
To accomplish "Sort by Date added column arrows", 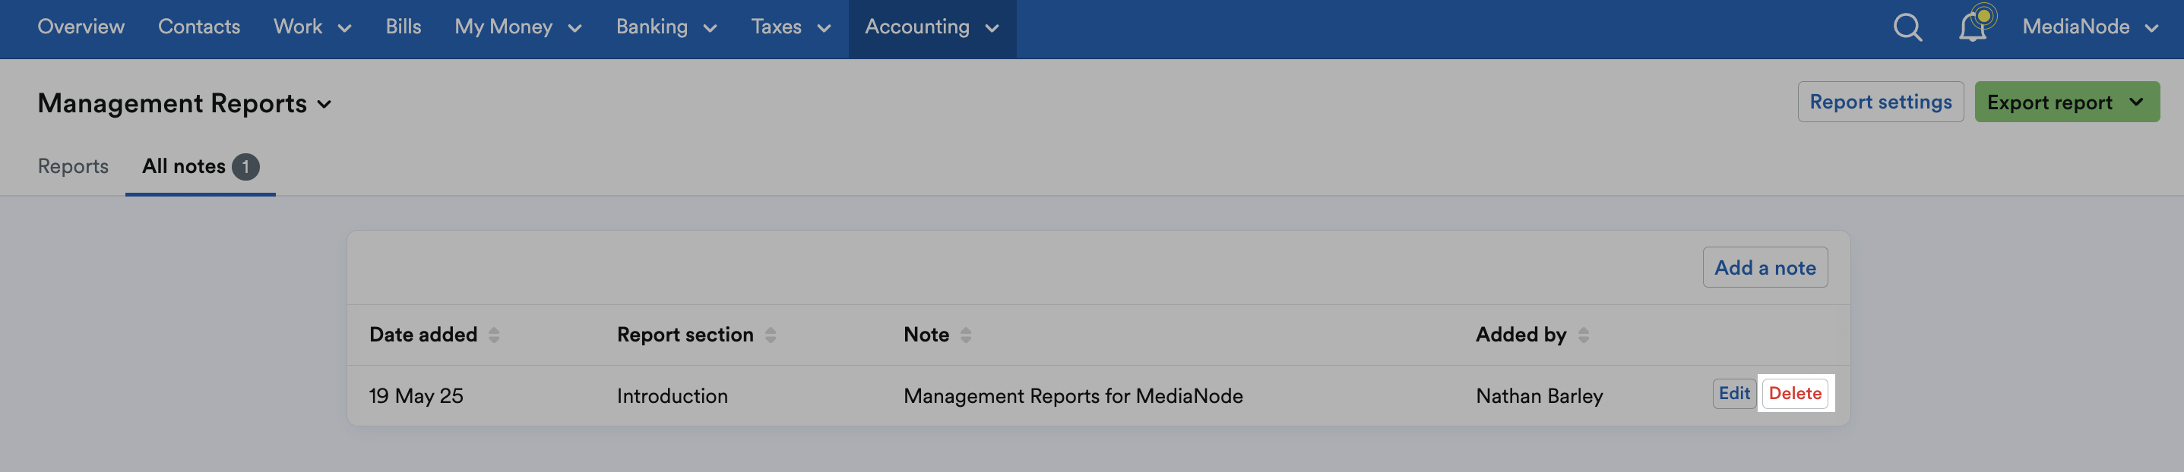I will (494, 335).
